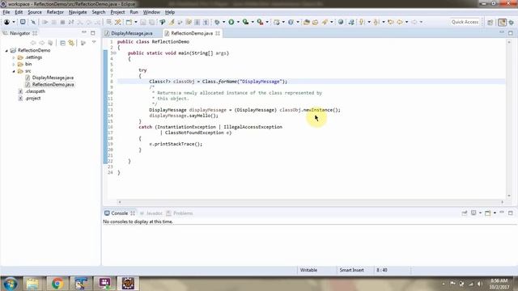
Task: Click the editor horizontal scrollbar
Action: click(x=311, y=202)
